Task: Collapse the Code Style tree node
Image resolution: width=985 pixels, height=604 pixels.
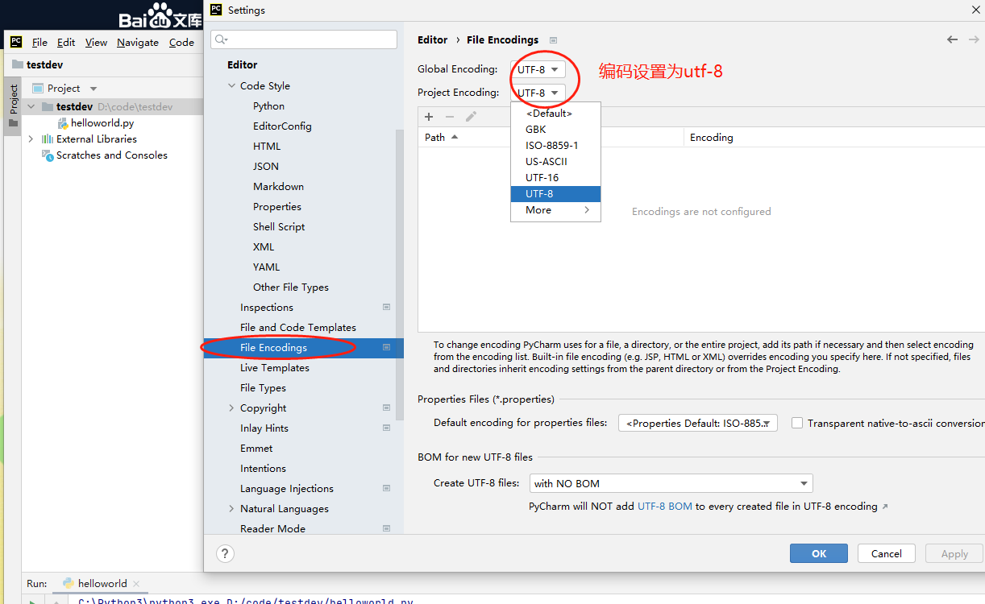Action: [232, 85]
